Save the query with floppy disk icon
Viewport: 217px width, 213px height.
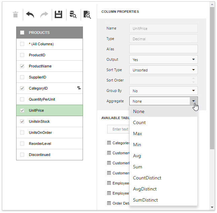click(58, 14)
